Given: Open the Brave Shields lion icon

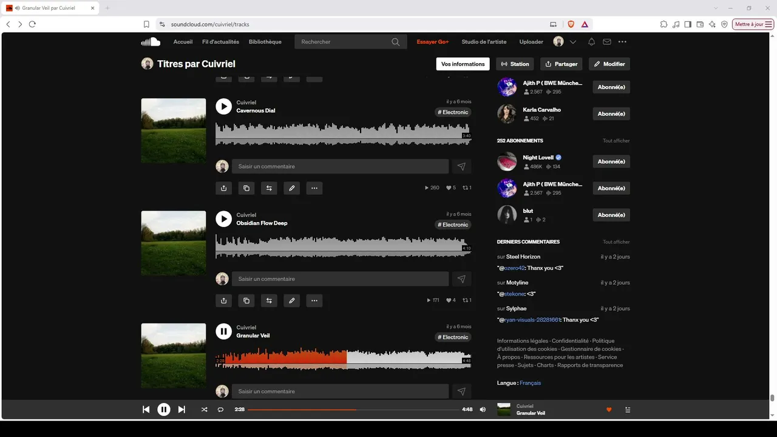Looking at the screenshot, I should 571,24.
